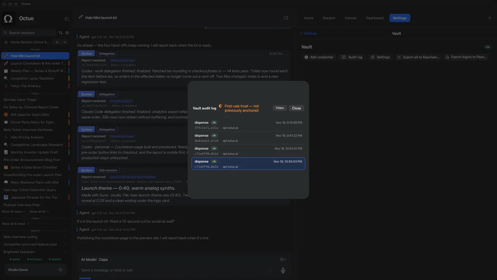Image resolution: width=497 pixels, height=280 pixels.
Task: Click rocket icon of Launch Countdown session
Action: coord(6,63)
